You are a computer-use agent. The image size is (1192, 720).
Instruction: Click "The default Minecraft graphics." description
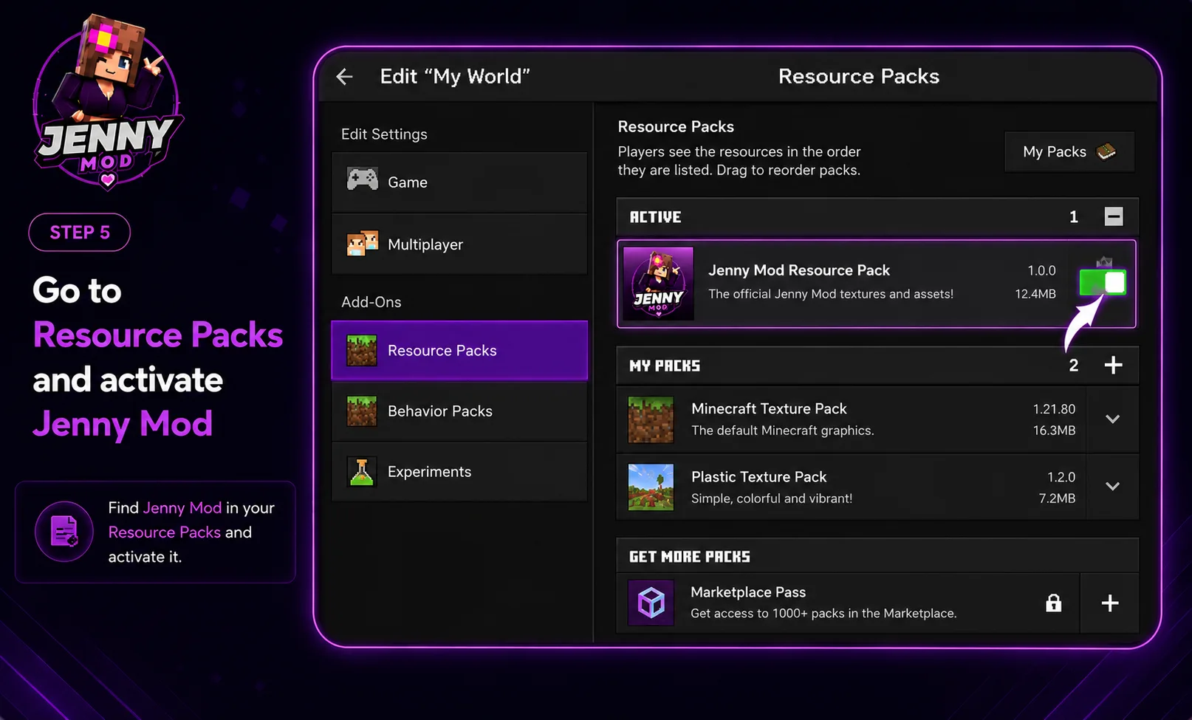tap(783, 431)
